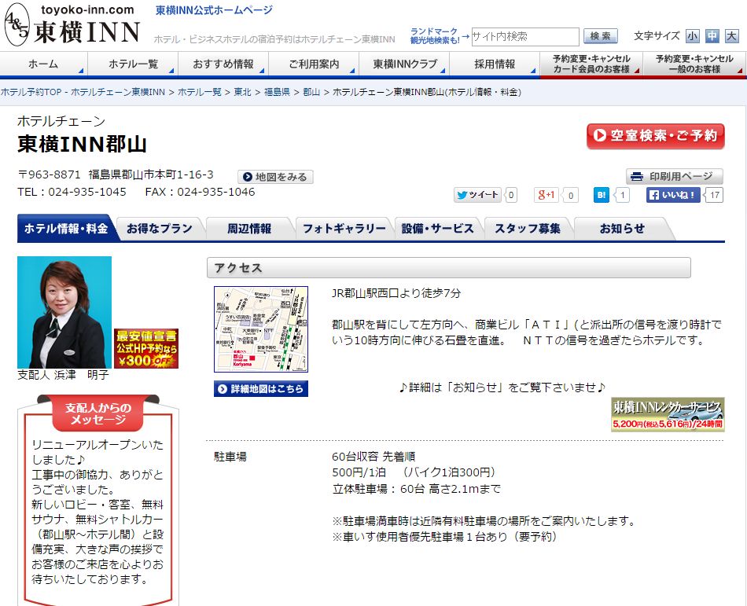Click the 60台収容 先着順 text
The width and height of the screenshot is (747, 606).
[x=373, y=457]
